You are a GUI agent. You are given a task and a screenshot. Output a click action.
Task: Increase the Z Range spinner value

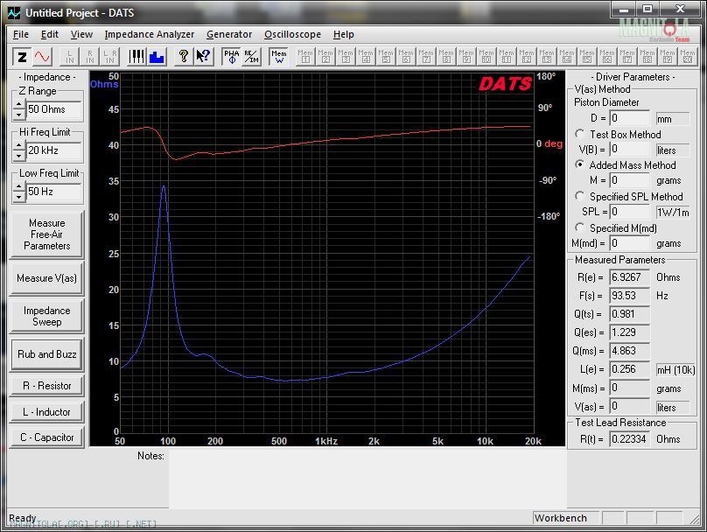(x=19, y=105)
